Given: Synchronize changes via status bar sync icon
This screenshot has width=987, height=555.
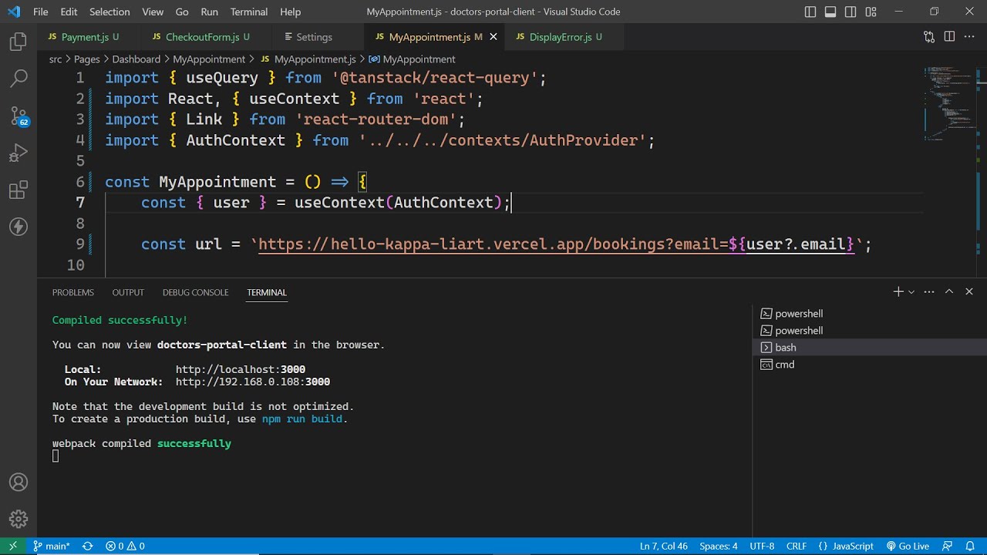Looking at the screenshot, I should coord(88,546).
